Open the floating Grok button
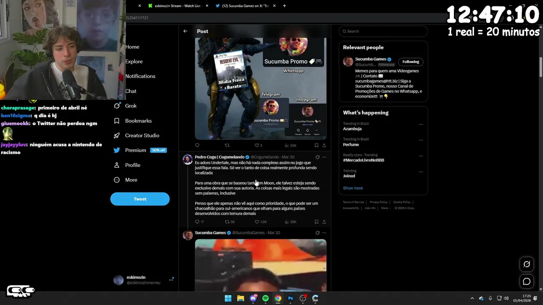The height and width of the screenshot is (305, 543). tap(526, 264)
